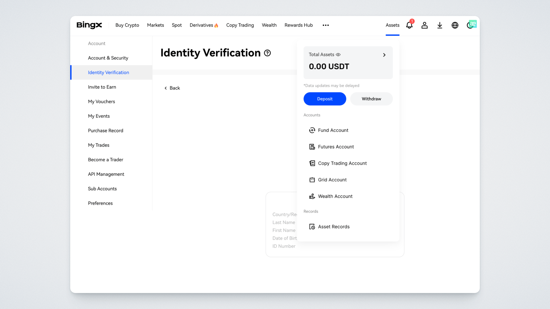Open Futures Account entry
550x309 pixels.
tap(336, 147)
